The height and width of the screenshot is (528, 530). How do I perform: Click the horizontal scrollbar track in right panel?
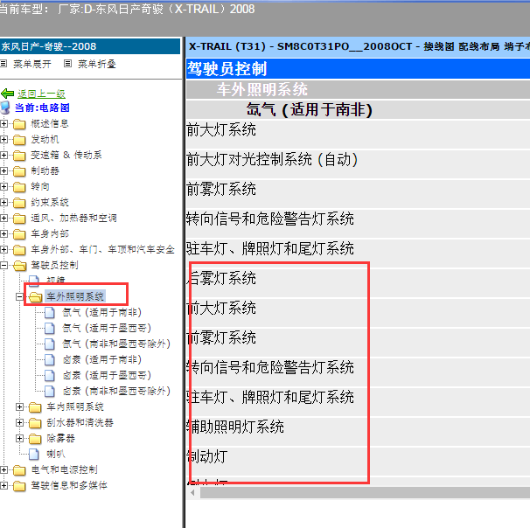[x=365, y=493]
